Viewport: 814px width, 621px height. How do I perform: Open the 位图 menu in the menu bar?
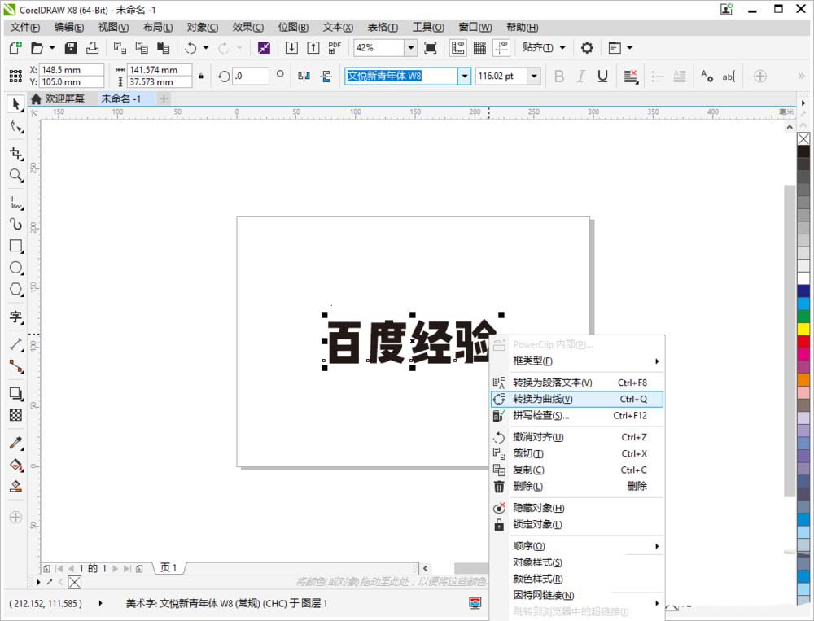(292, 27)
